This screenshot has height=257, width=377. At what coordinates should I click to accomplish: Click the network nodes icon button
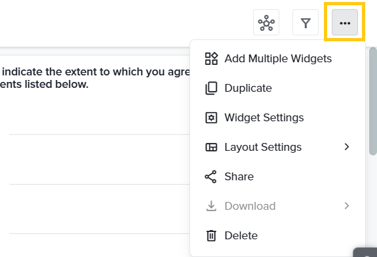coord(266,22)
